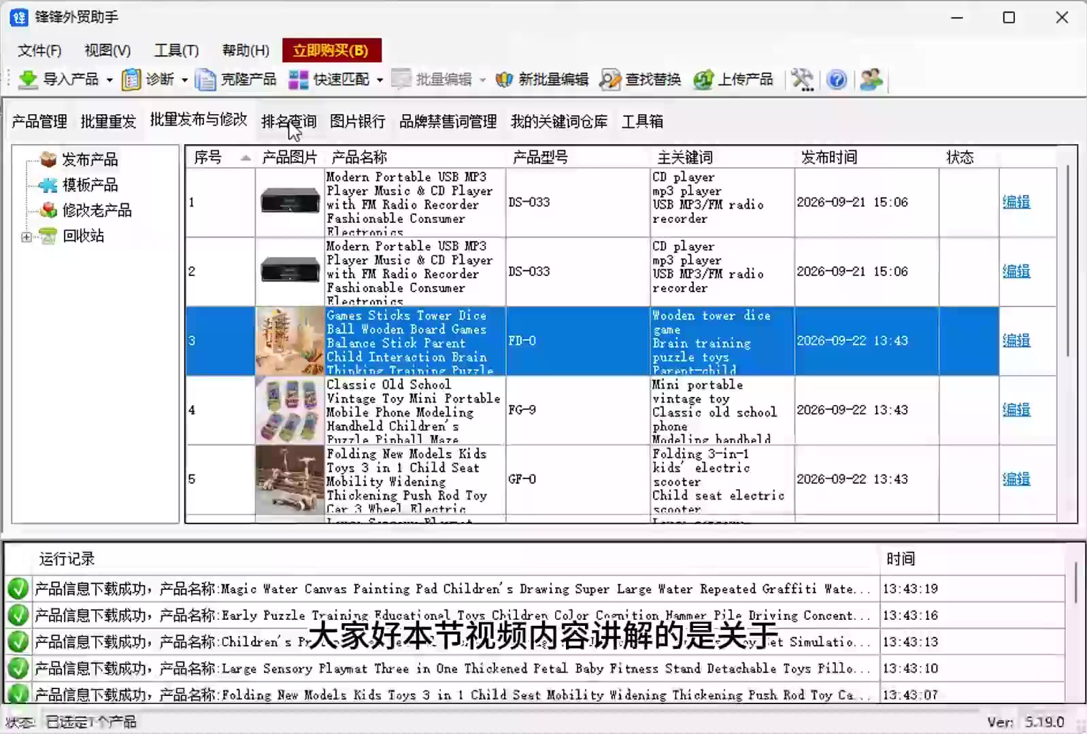Click the 上传产品 upload icon
Viewport: 1087px width, 734px height.
(703, 80)
